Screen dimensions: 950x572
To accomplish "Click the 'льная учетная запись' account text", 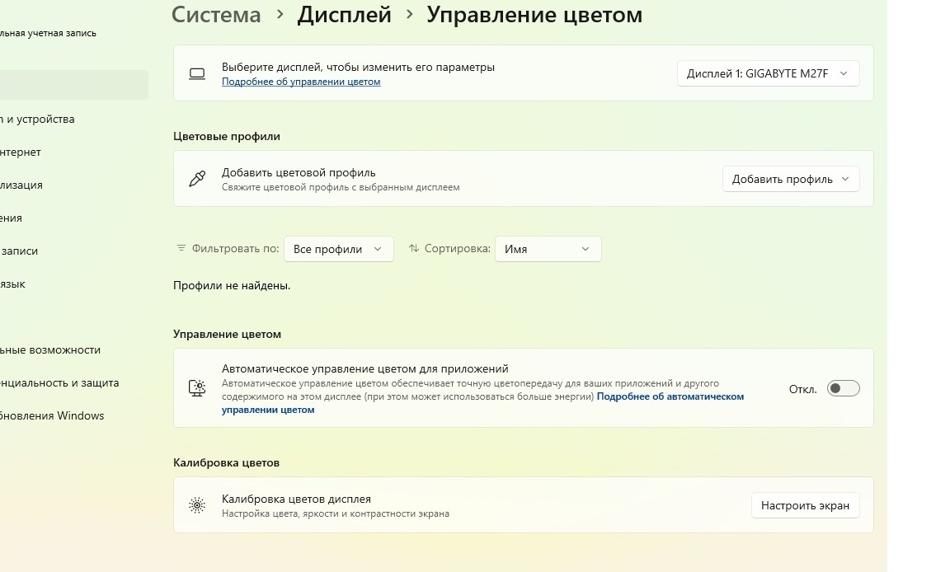I will coord(48,33).
